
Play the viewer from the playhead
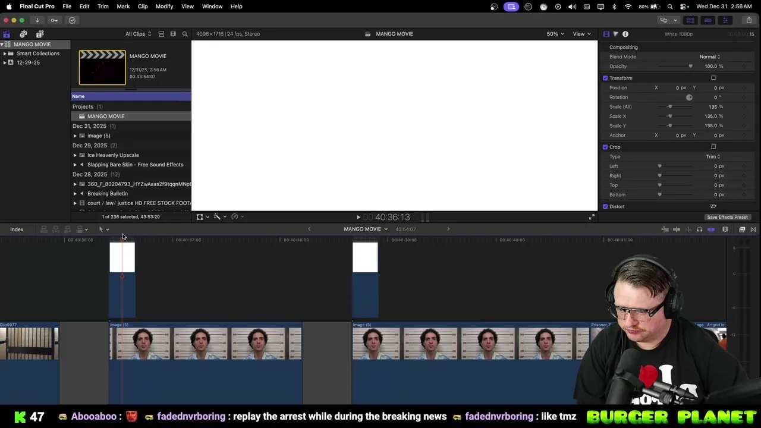358,218
